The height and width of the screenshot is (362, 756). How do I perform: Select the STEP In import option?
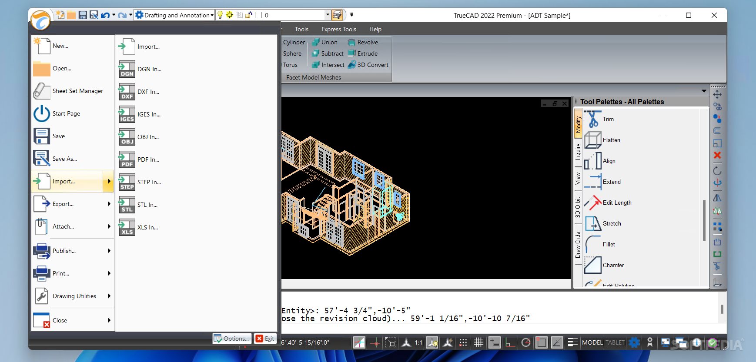tap(140, 182)
